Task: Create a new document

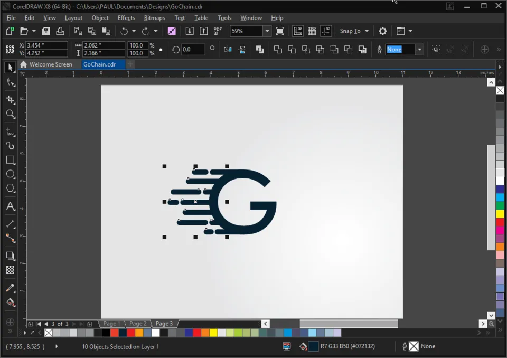Action: click(10, 31)
